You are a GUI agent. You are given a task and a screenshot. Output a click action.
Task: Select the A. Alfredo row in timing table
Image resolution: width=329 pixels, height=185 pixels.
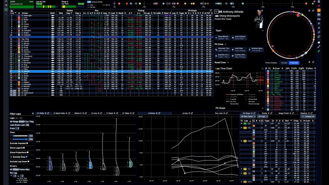coord(111,71)
